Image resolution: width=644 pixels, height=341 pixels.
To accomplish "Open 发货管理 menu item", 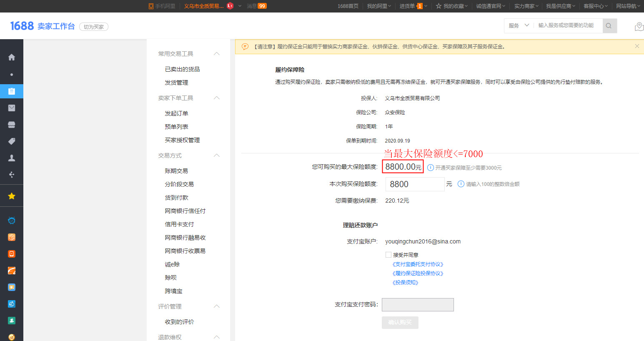I will [176, 83].
